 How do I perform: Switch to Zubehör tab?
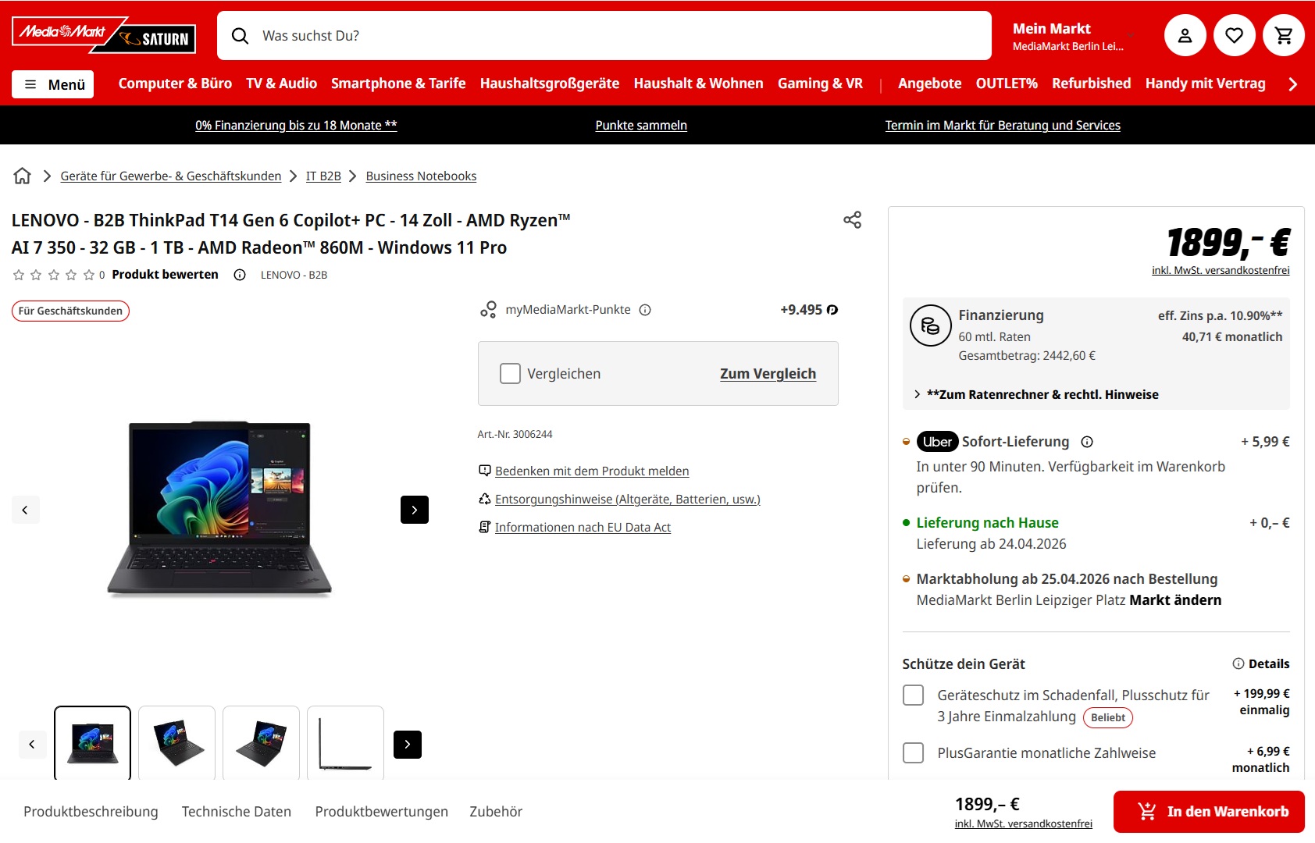[x=496, y=812]
